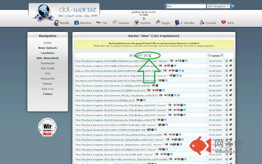
Task: Open Hulk.vs.Thor.Wolverine release title
Action: click(x=118, y=71)
